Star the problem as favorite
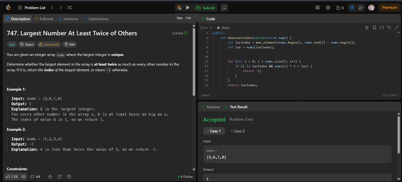This screenshot has height=182, width=402. point(50,176)
